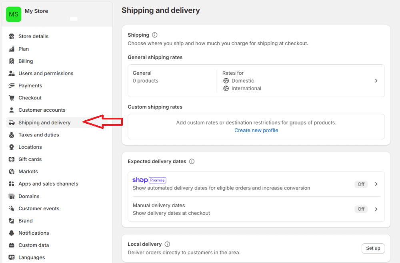The image size is (400, 263).
Task: Click the Shop Promise logo
Action: (x=149, y=180)
